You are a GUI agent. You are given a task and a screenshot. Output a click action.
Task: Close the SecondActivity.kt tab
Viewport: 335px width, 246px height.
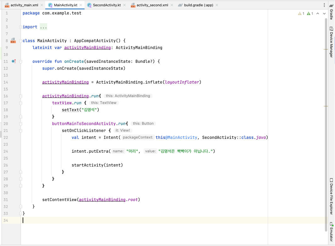[x=124, y=5]
